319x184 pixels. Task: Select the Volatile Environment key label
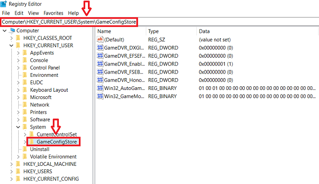pos(53,157)
